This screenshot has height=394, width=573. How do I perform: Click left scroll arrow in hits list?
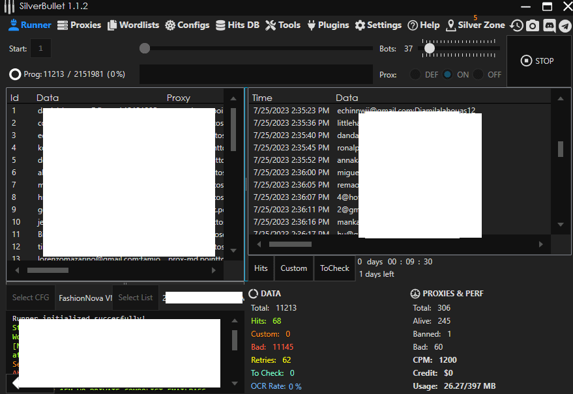tap(259, 244)
